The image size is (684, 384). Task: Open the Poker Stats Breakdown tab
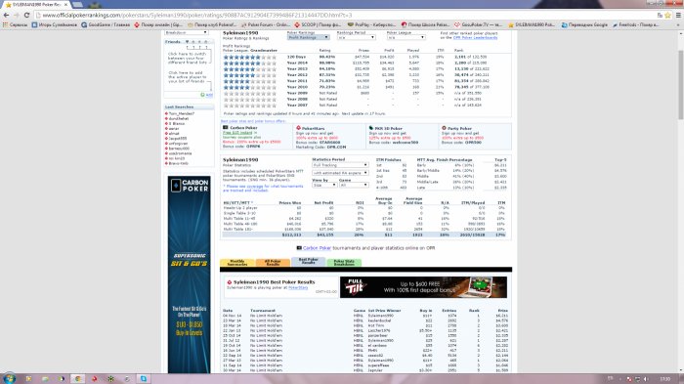click(x=344, y=263)
